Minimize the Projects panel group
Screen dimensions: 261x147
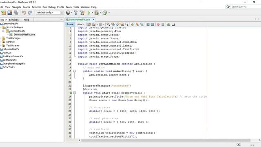pyautogui.click(x=62, y=20)
